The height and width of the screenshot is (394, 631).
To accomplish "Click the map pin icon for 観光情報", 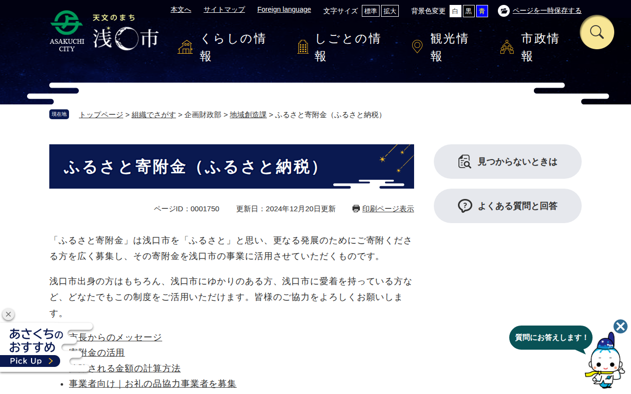I will coord(417,47).
